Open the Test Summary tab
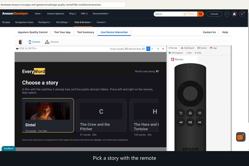The image size is (249, 166). (86, 32)
